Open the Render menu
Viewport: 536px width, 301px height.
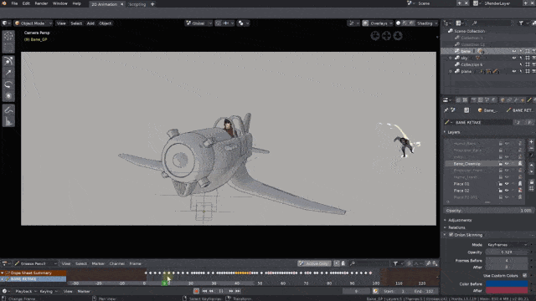click(41, 3)
